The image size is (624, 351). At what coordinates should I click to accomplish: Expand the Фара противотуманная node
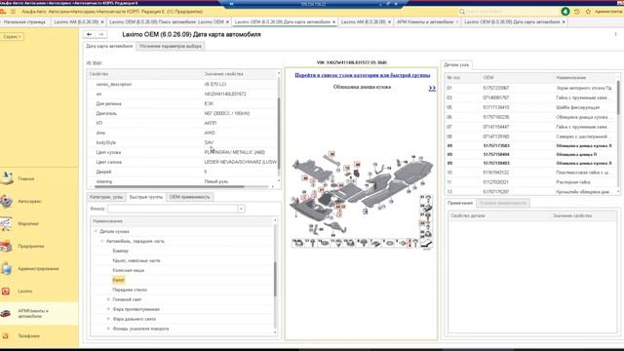tap(108, 309)
